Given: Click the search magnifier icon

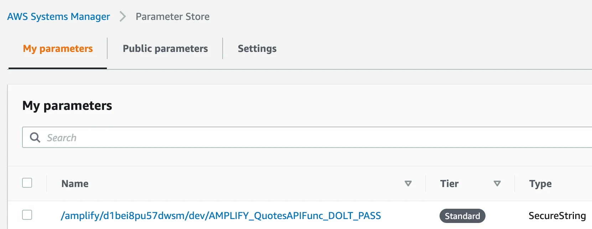Looking at the screenshot, I should coord(35,137).
